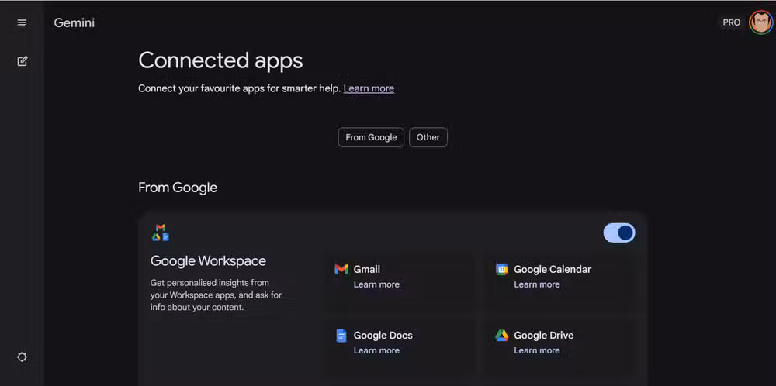Viewport: 776px width, 386px height.
Task: Select the From Google filter chip
Action: (x=371, y=137)
